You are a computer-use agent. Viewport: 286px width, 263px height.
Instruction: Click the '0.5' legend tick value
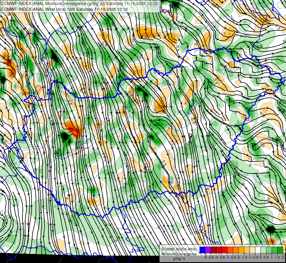(266, 257)
